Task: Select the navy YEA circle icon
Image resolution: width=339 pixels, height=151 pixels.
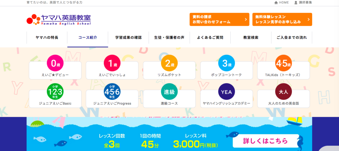Action: click(x=226, y=92)
